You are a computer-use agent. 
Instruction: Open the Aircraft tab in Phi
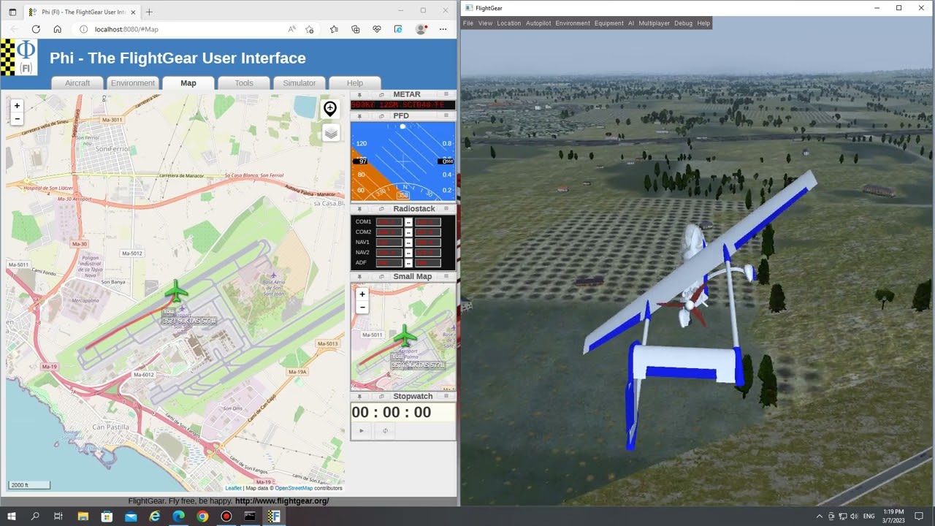click(77, 83)
